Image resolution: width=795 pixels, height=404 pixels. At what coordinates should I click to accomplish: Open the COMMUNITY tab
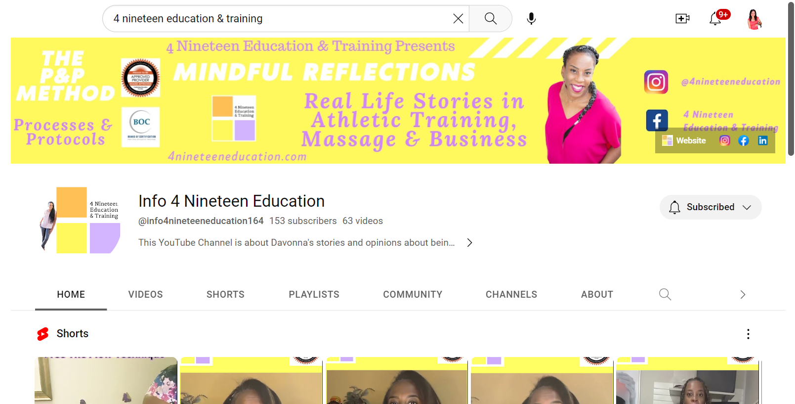tap(413, 295)
